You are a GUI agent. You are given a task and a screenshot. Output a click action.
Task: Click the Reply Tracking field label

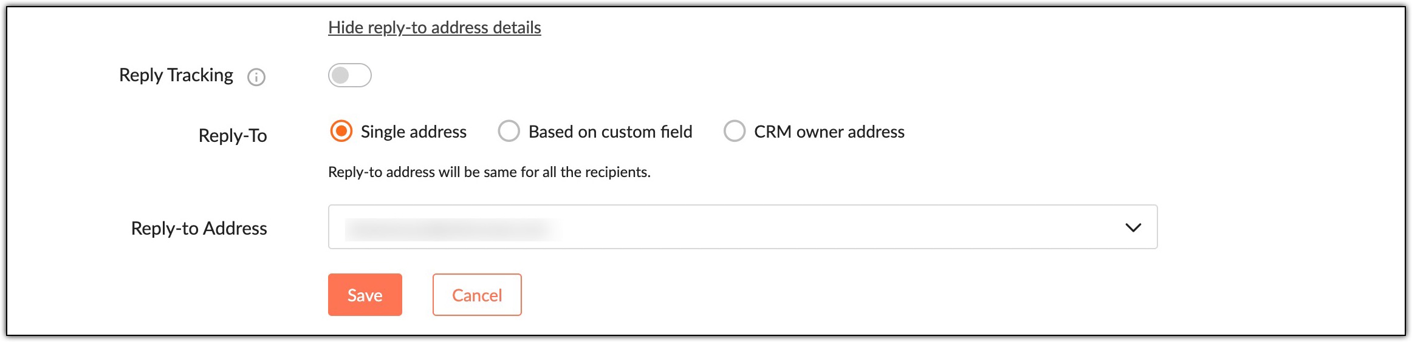(x=176, y=75)
